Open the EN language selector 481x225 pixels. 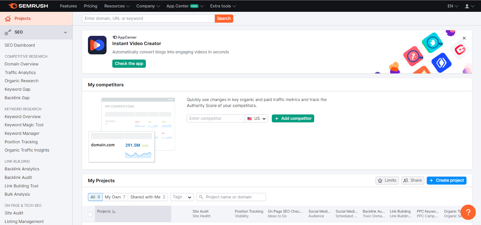tap(453, 6)
